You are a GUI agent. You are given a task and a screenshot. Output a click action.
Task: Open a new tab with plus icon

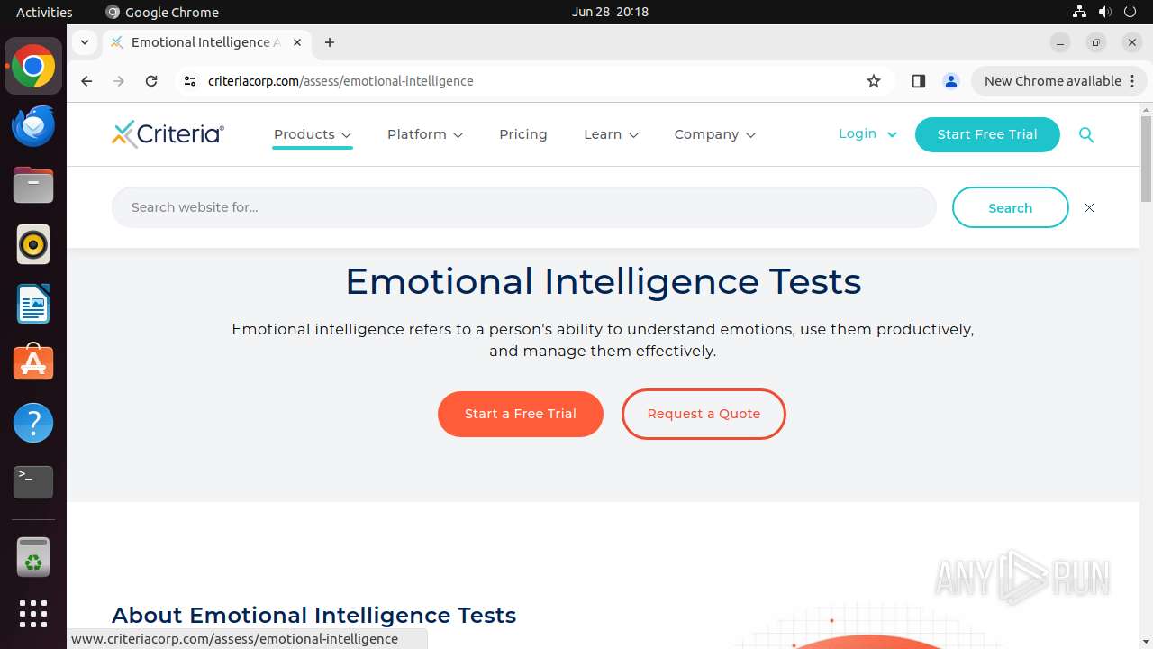point(330,42)
